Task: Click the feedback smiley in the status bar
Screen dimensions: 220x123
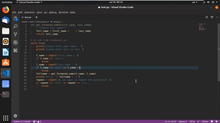Action: point(212,122)
